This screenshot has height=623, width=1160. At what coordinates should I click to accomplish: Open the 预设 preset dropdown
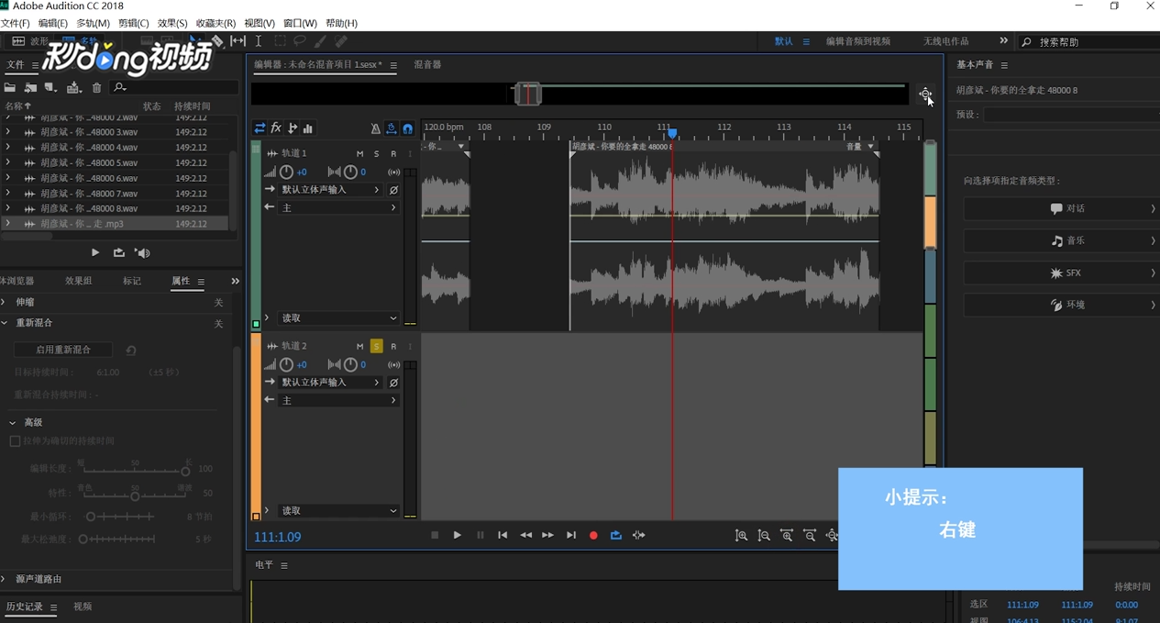tap(1070, 115)
